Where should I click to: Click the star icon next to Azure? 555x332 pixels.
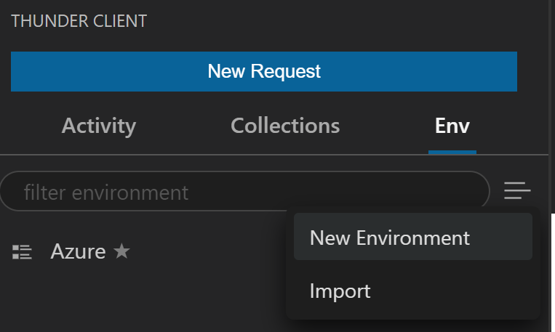[122, 252]
